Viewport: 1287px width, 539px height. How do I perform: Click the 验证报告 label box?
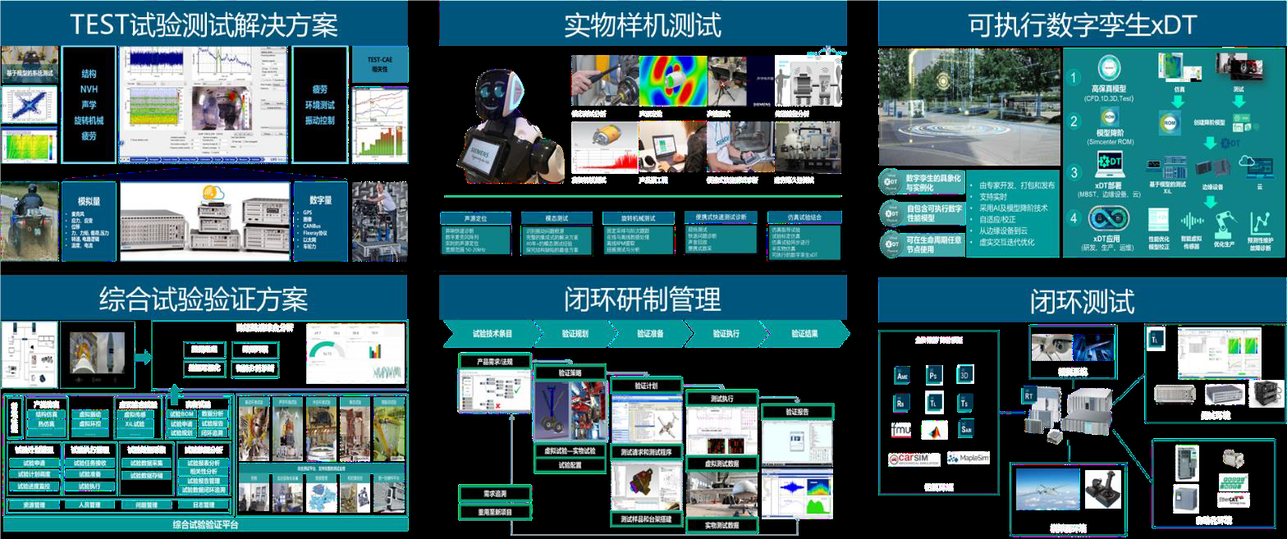coord(797,412)
